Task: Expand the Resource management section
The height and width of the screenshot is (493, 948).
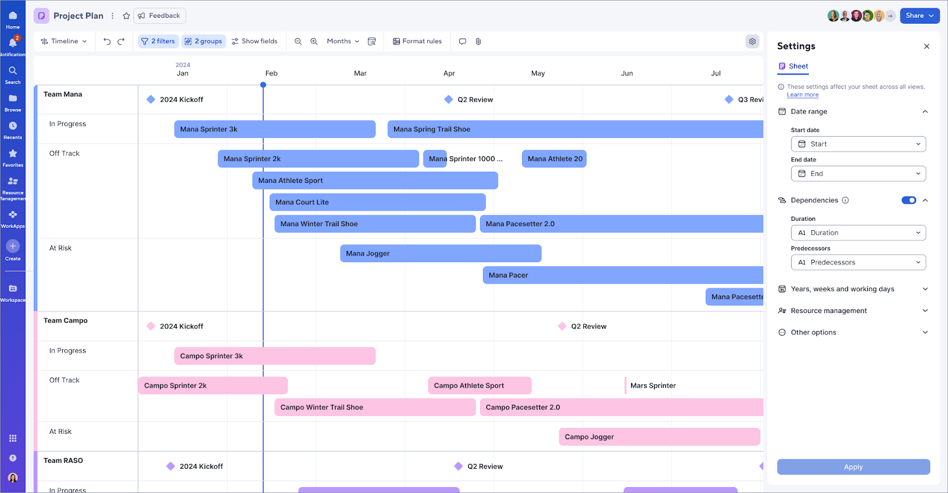Action: [853, 311]
